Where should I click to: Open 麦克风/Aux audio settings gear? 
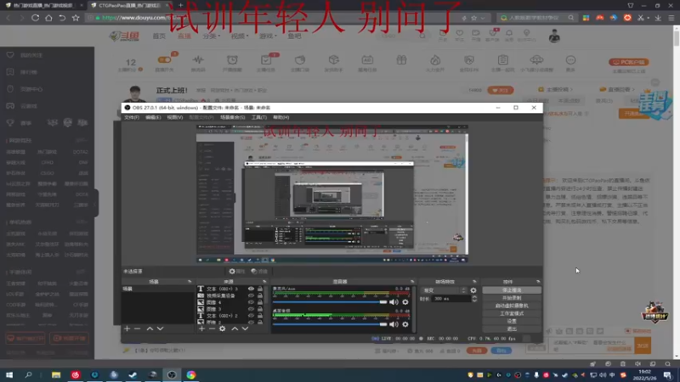click(405, 302)
